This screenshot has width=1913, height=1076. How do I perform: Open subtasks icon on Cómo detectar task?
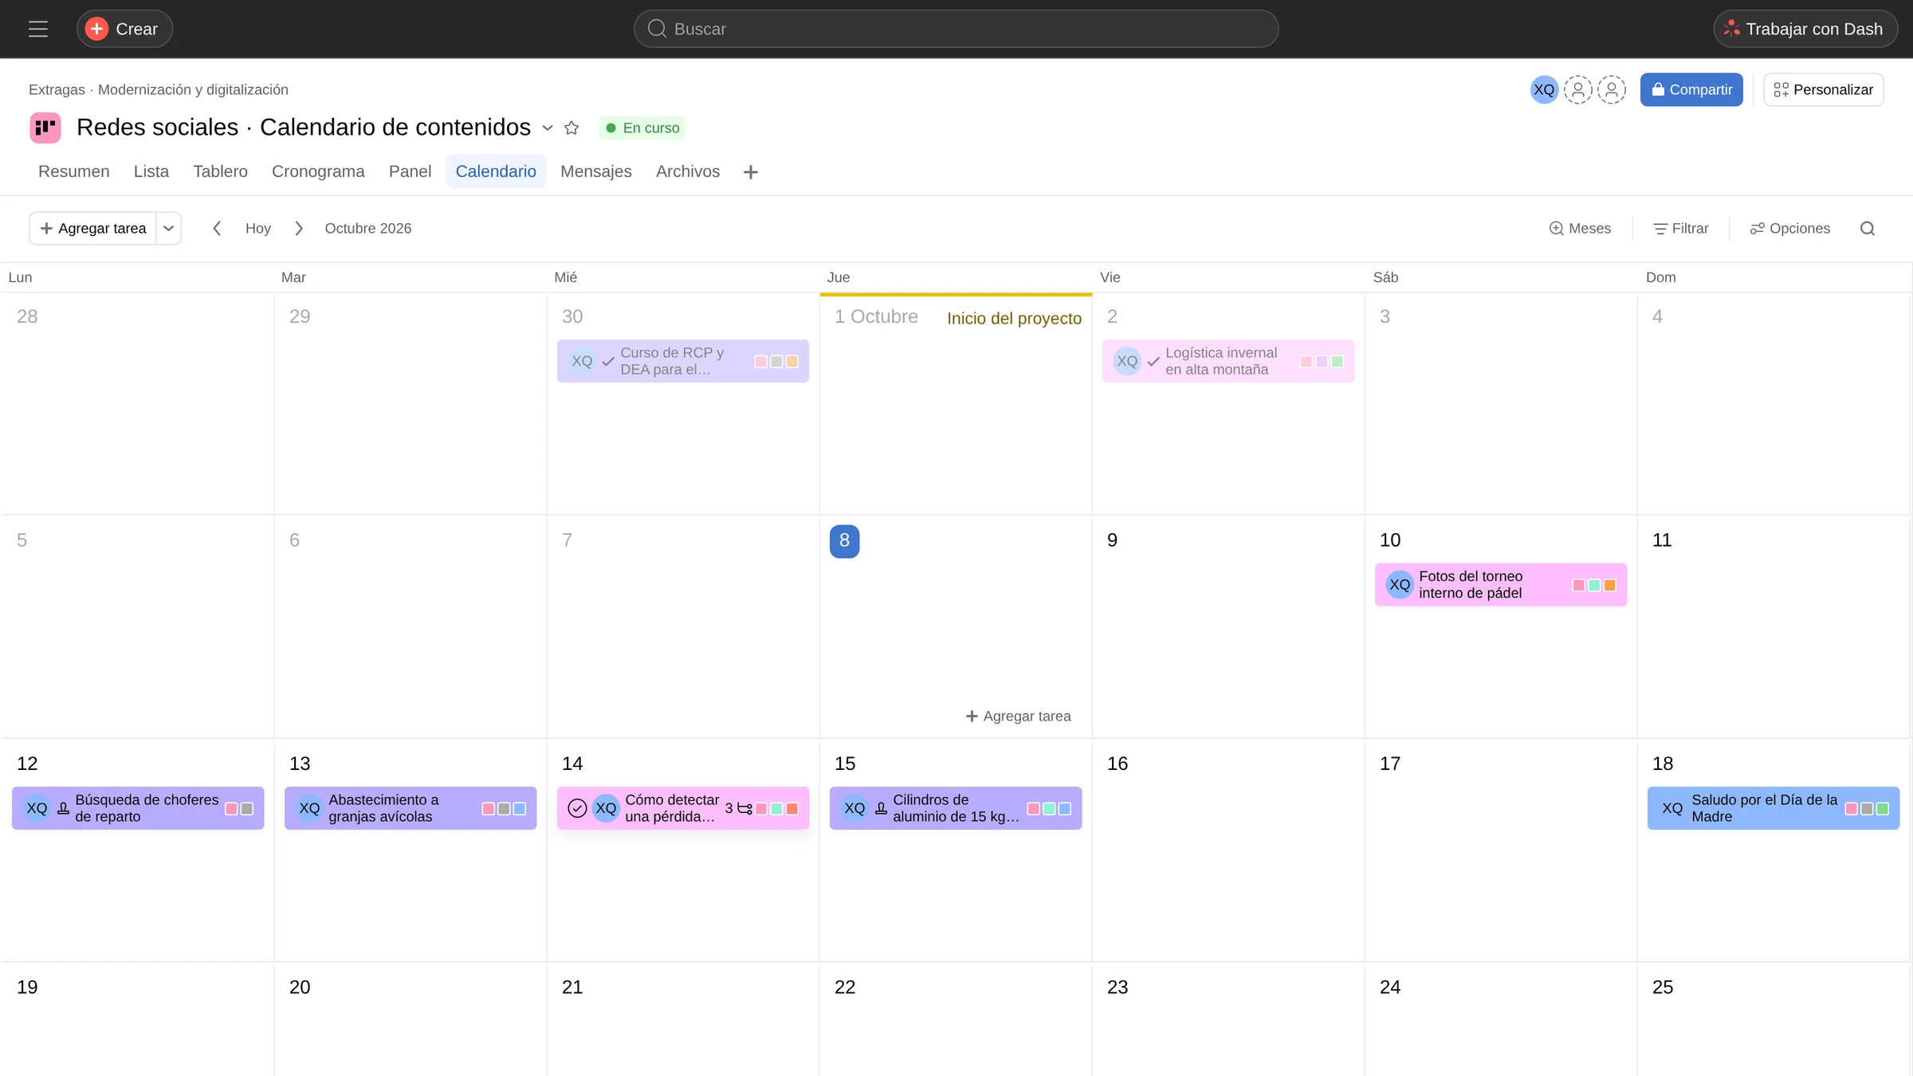pyautogui.click(x=744, y=808)
